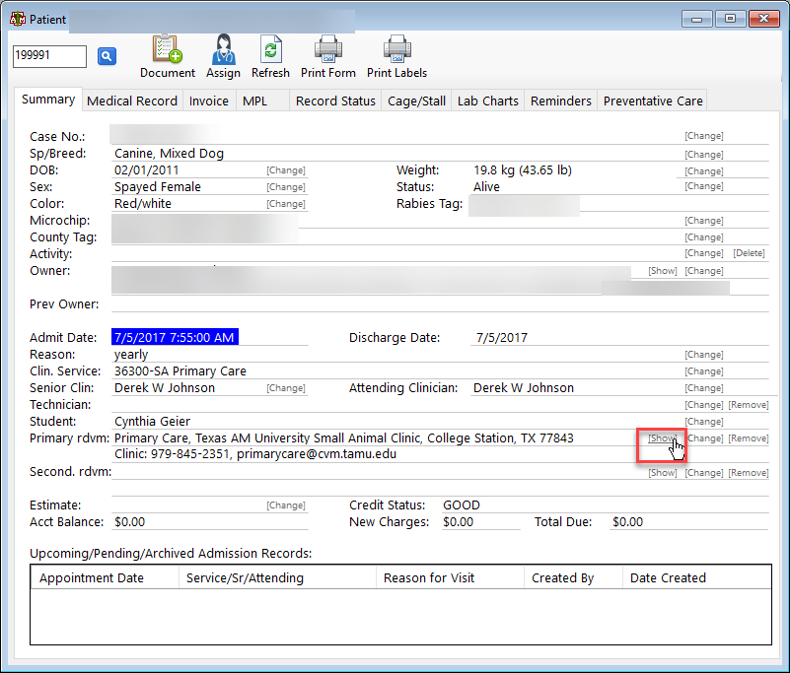This screenshot has width=790, height=673.
Task: Change the Sp/Breed entry
Action: pyautogui.click(x=704, y=155)
